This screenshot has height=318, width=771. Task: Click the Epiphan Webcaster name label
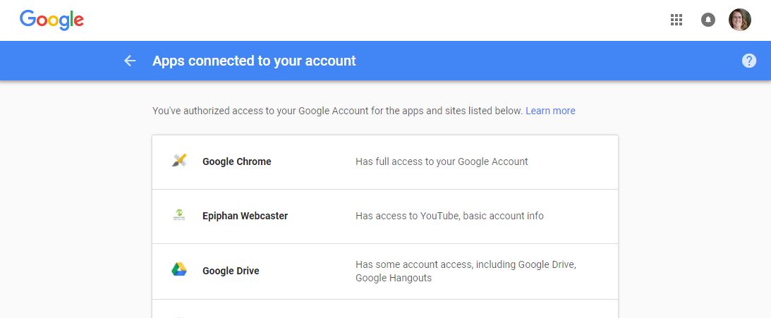point(245,216)
